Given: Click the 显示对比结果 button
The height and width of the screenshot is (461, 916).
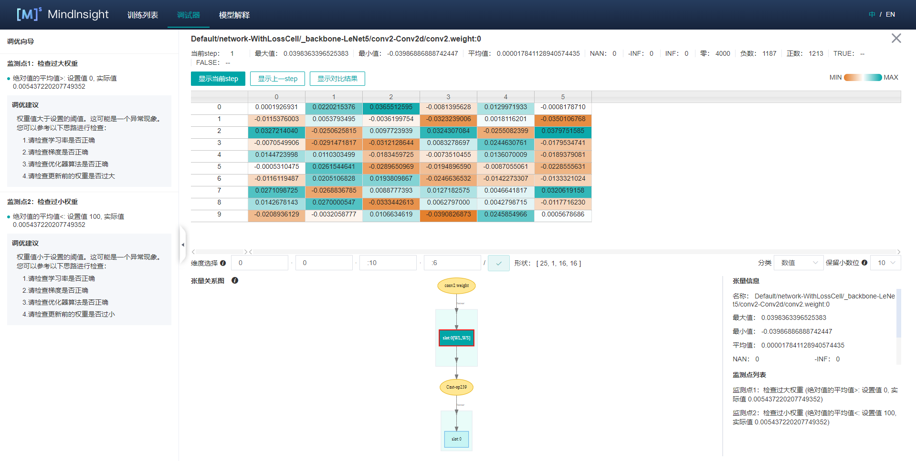Looking at the screenshot, I should coord(337,79).
